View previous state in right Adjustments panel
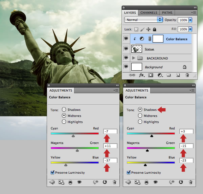Viewport: 203px width, 194px height. 172,182
